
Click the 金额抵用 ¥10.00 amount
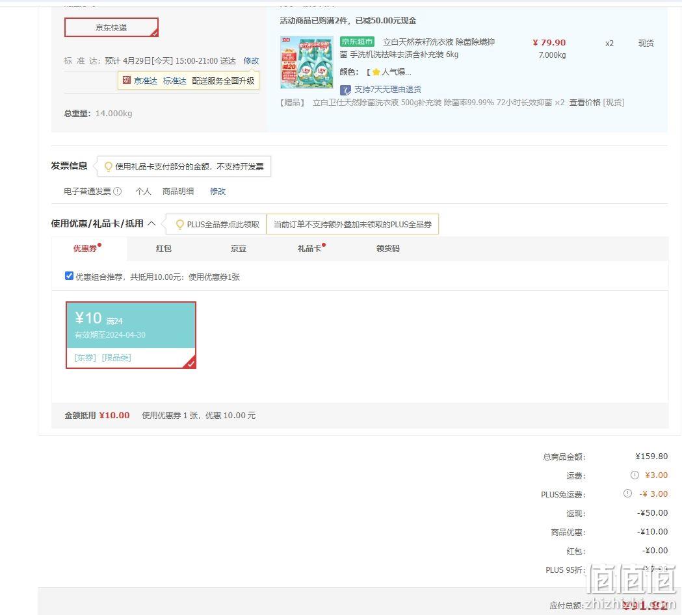tap(114, 415)
